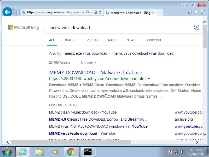Screen dimensions: 209x157
Task: Open Action Center flag tray icon
Action: tap(170, 152)
